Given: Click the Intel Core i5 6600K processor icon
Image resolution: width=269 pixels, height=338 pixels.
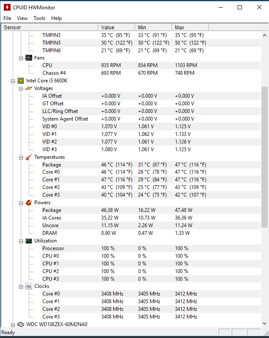Looking at the screenshot, I should coord(20,81).
